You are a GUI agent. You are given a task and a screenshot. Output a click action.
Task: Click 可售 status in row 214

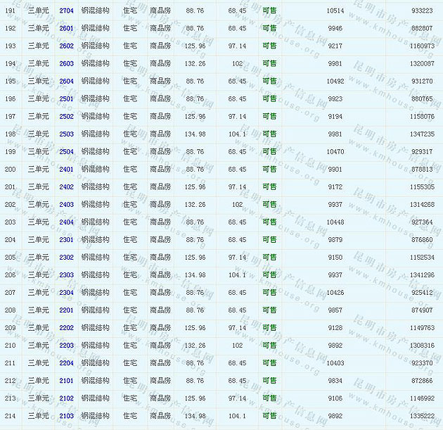coord(269,415)
